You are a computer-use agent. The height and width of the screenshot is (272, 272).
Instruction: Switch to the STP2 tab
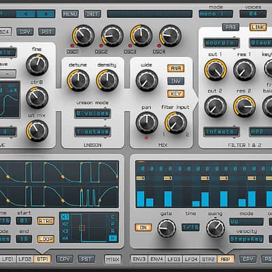(x=208, y=259)
